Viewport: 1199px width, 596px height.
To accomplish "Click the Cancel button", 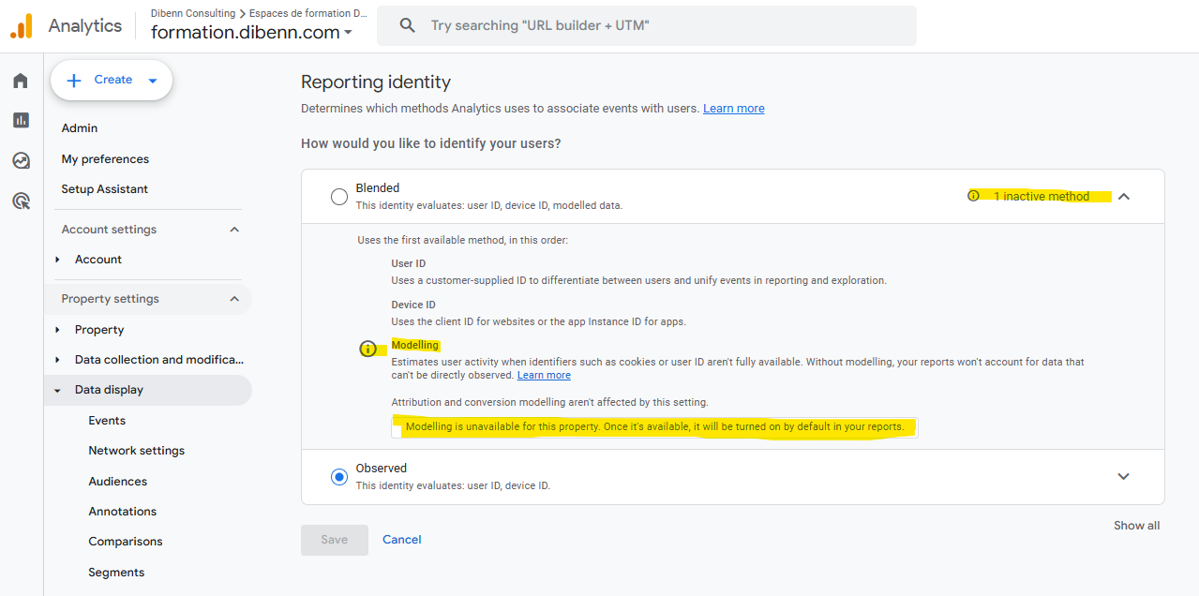I will pos(401,539).
